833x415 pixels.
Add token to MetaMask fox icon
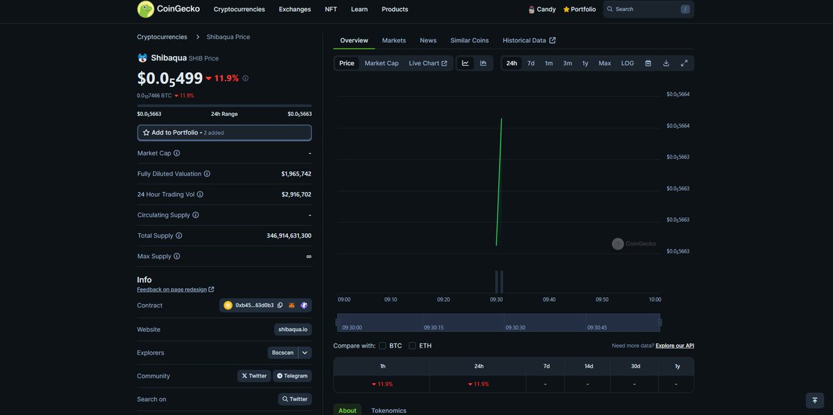(292, 305)
